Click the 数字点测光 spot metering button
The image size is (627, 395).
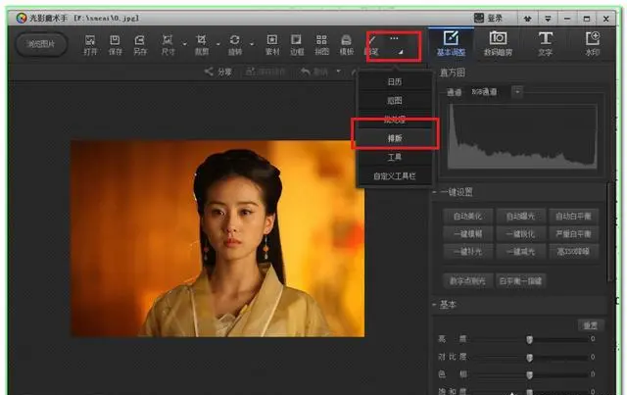467,281
